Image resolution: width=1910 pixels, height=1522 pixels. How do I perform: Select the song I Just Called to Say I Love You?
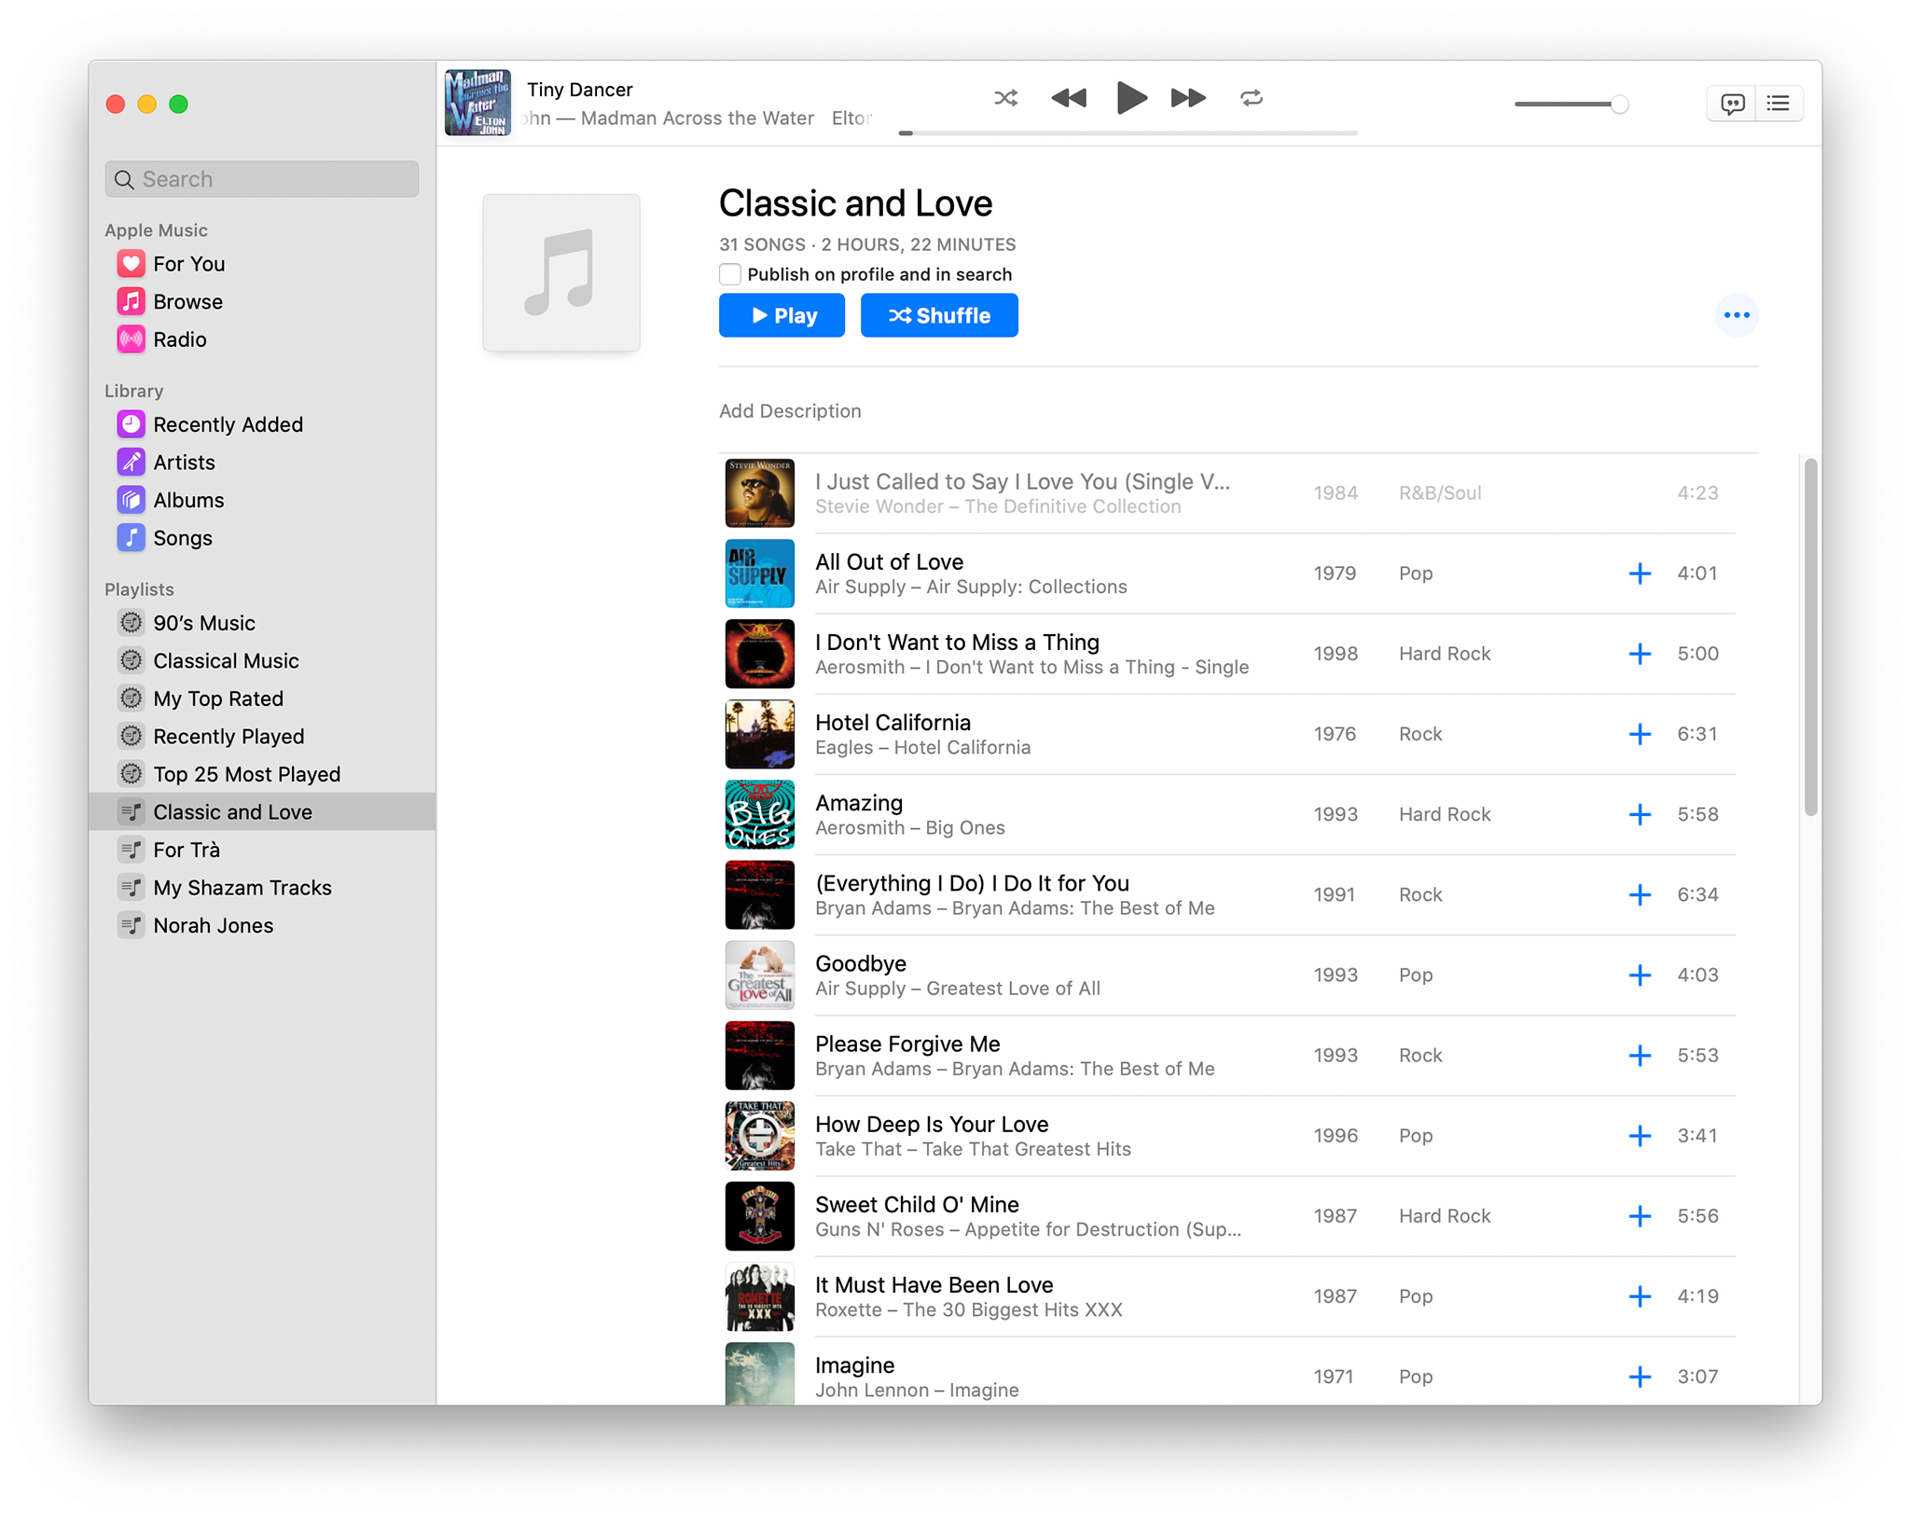click(1022, 482)
